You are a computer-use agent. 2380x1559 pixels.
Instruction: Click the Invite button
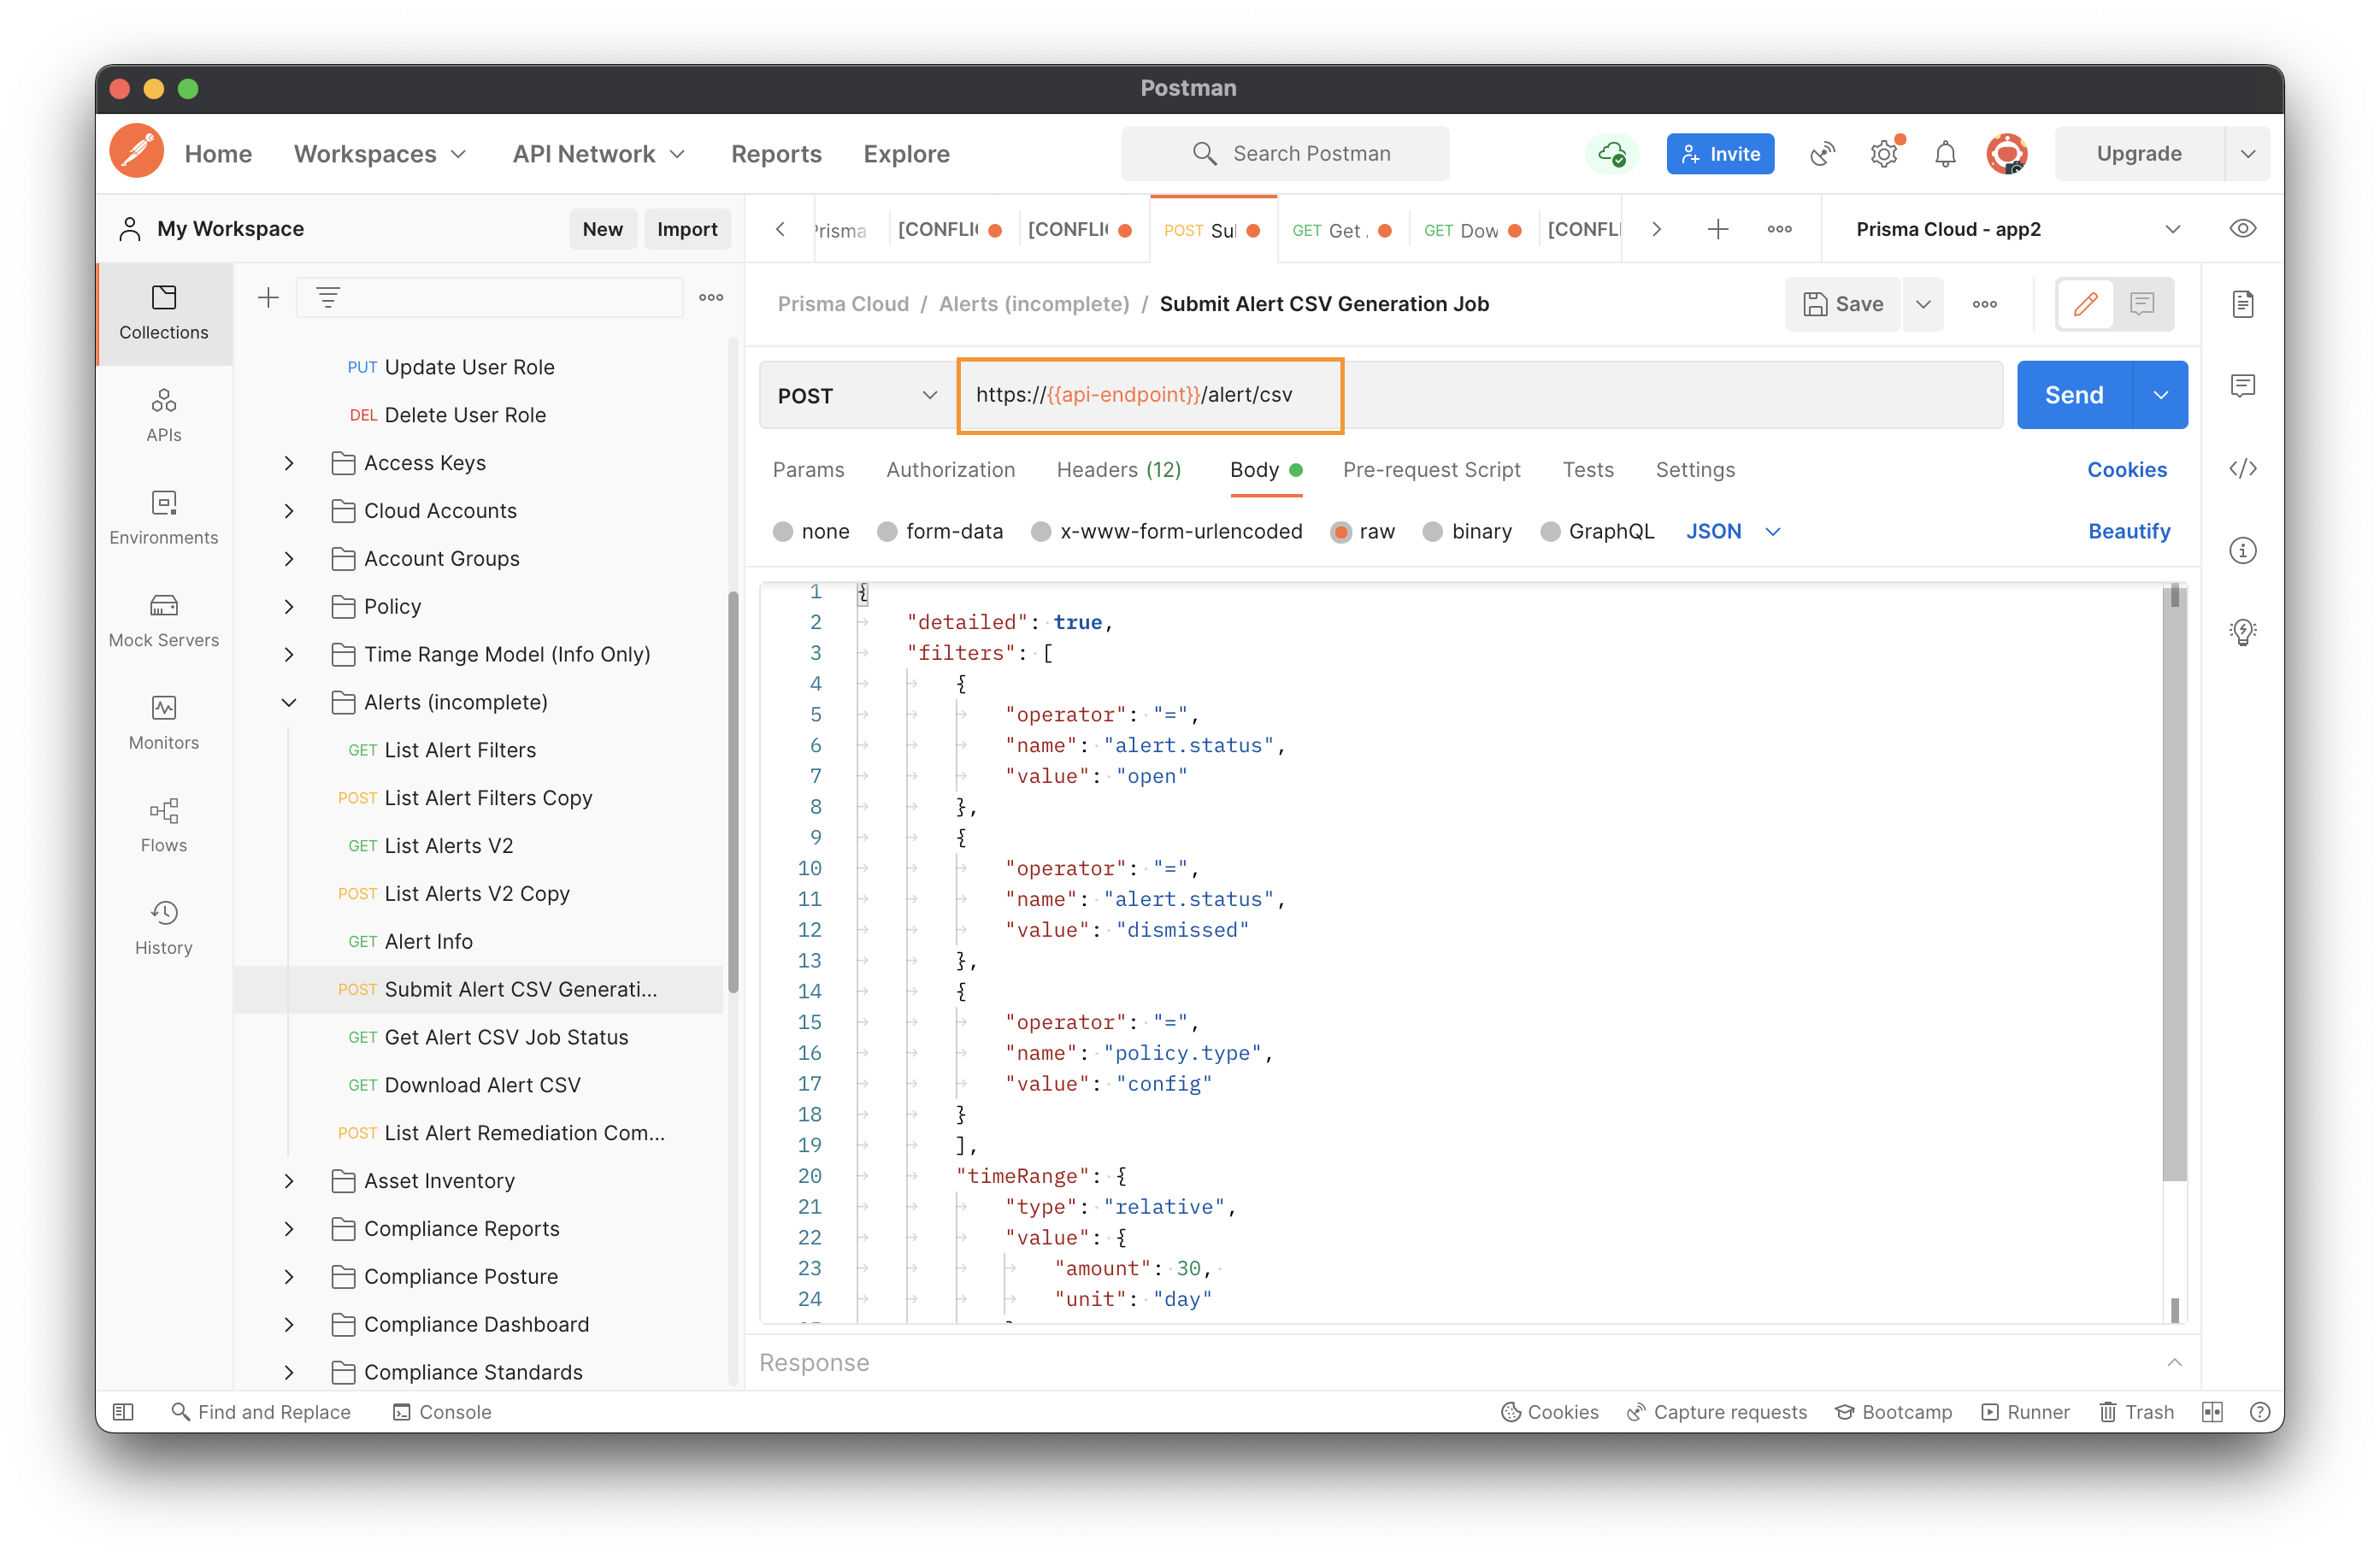(1720, 154)
